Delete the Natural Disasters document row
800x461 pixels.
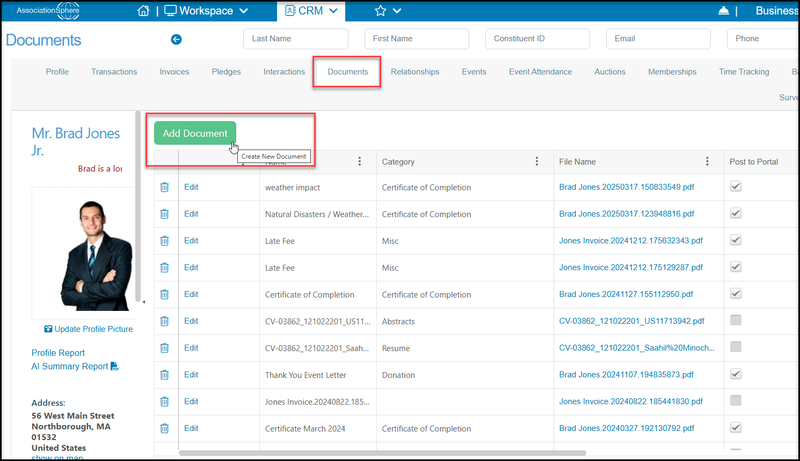165,214
